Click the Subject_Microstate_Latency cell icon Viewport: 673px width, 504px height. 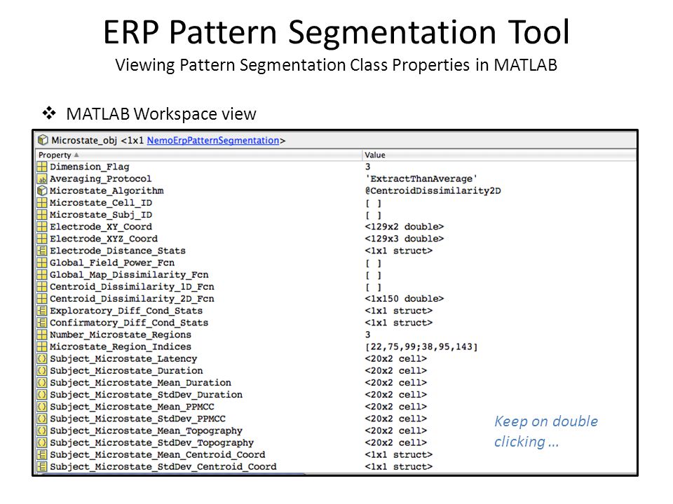pyautogui.click(x=41, y=358)
